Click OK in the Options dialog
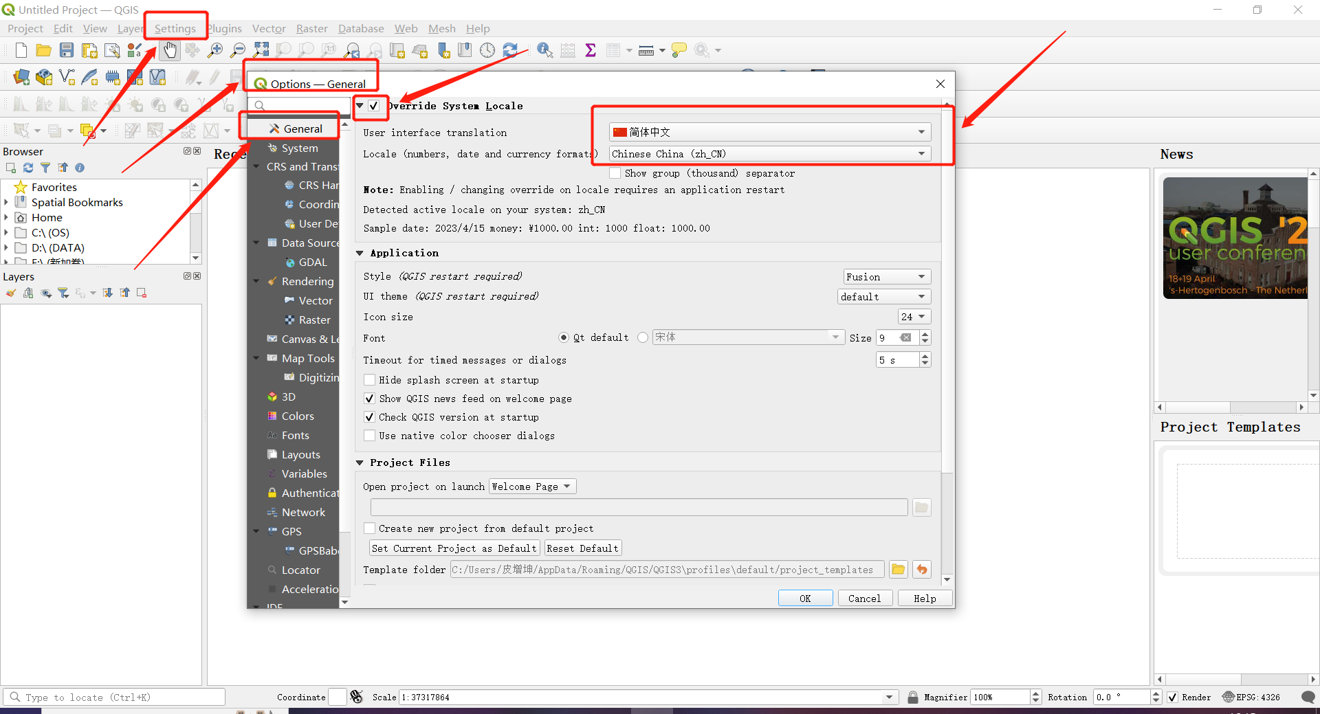Viewport: 1320px width, 714px height. click(805, 599)
